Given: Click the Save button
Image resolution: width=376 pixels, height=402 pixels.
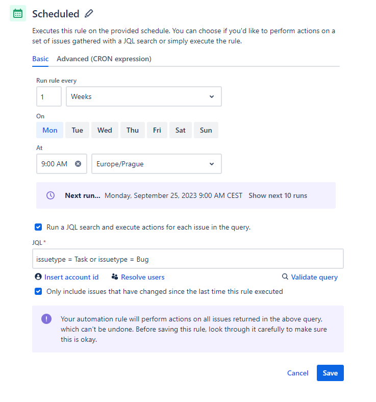Looking at the screenshot, I should (330, 373).
